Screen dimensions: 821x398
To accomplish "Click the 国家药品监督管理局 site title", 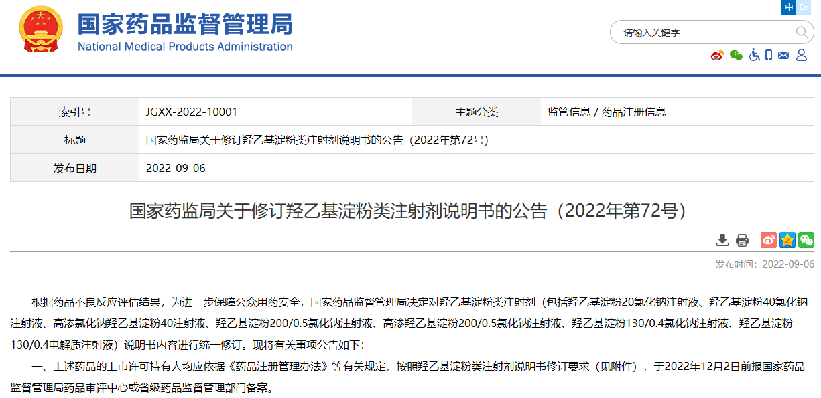I will pyautogui.click(x=185, y=24).
